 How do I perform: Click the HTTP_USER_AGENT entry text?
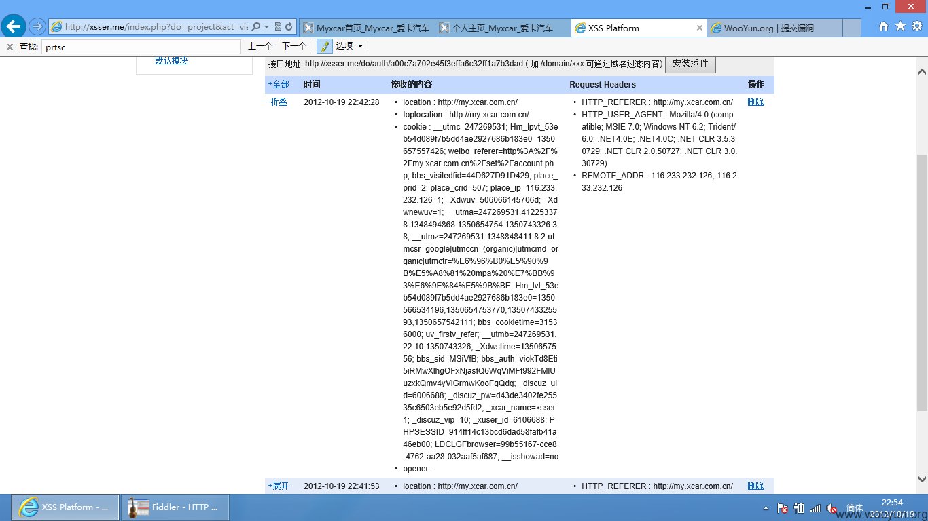[659, 139]
